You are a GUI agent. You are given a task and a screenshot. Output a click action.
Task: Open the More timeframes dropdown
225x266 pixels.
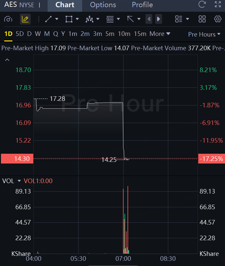pyautogui.click(x=160, y=34)
